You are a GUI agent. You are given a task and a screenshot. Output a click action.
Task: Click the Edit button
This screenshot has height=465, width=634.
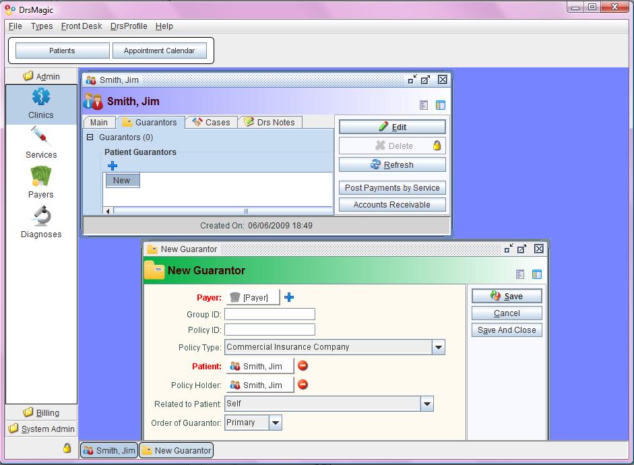point(392,127)
